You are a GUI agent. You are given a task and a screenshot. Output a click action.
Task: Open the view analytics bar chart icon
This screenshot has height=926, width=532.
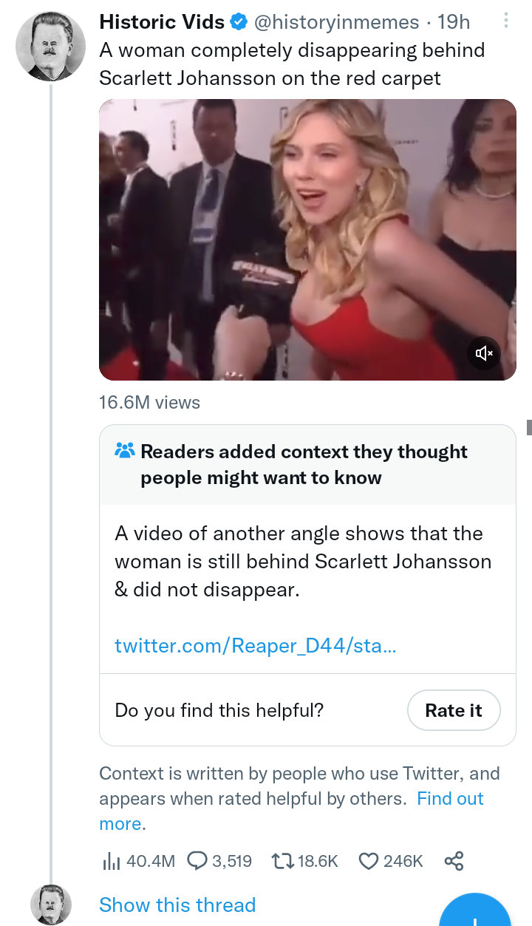(x=109, y=861)
